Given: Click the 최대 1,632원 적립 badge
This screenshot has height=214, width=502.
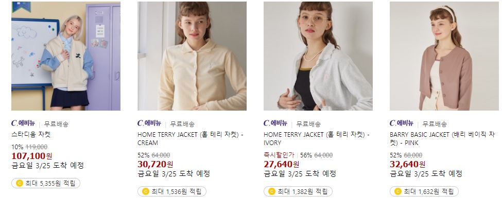Looking at the screenshot, I should click(424, 191).
